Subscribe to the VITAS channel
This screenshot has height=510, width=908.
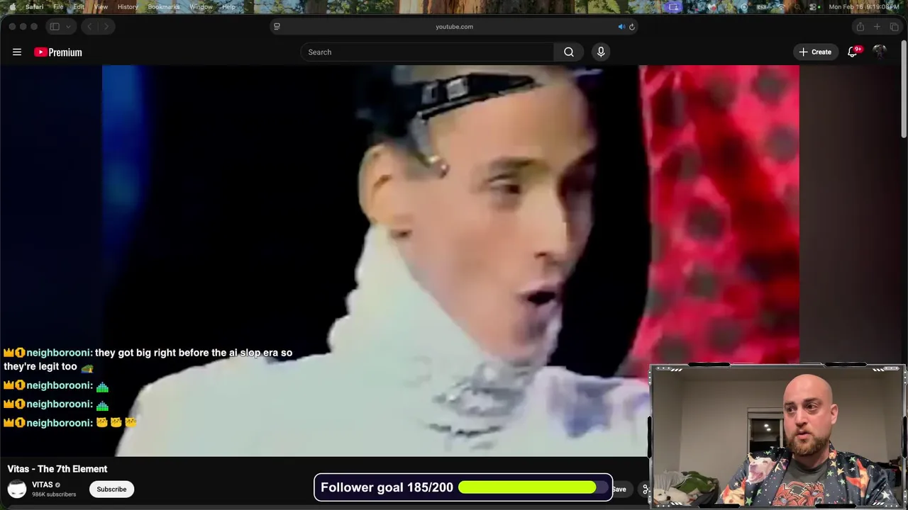(x=111, y=489)
